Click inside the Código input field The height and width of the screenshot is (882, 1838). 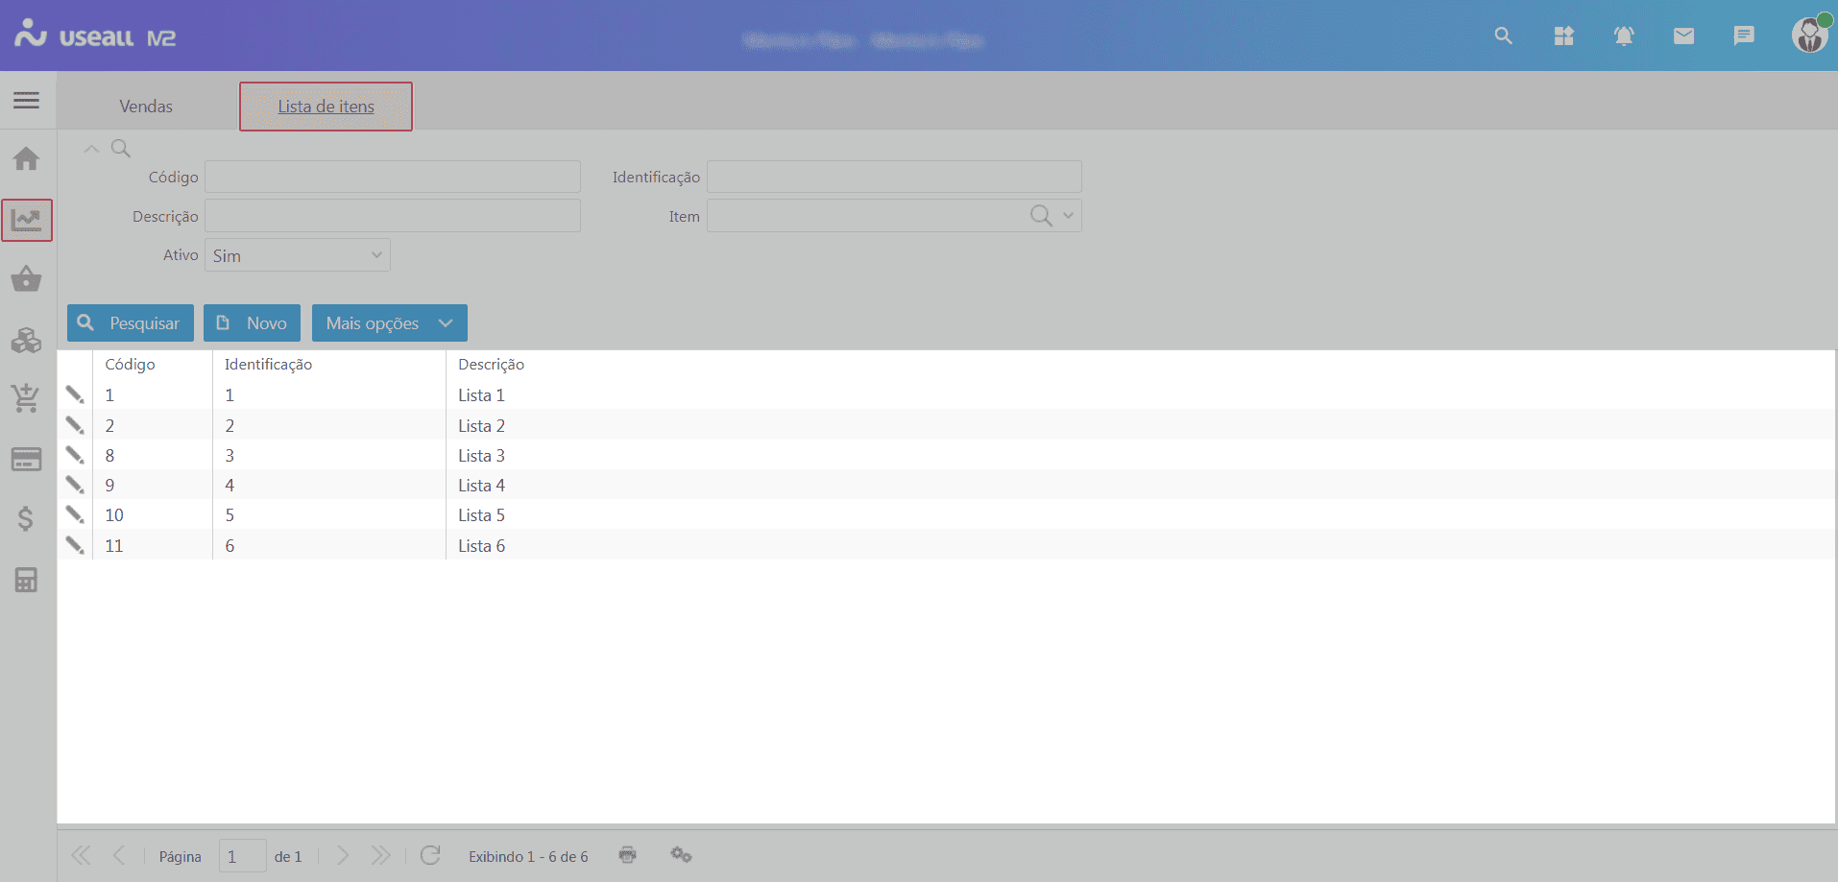pos(392,178)
